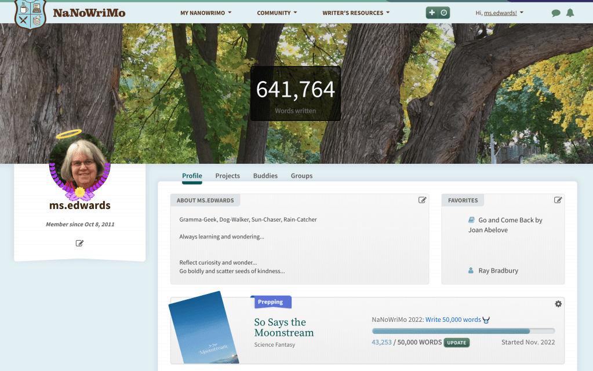The image size is (593, 371).
Task: Switch to the Buddies tab
Action: point(265,176)
